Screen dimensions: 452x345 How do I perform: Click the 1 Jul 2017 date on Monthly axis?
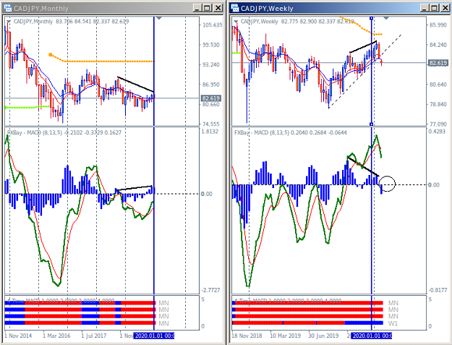94,336
